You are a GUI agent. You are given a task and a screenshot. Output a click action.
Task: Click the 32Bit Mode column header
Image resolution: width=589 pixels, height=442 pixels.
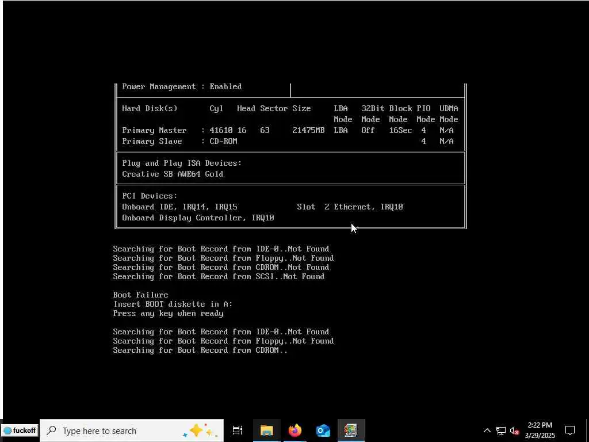pyautogui.click(x=373, y=113)
